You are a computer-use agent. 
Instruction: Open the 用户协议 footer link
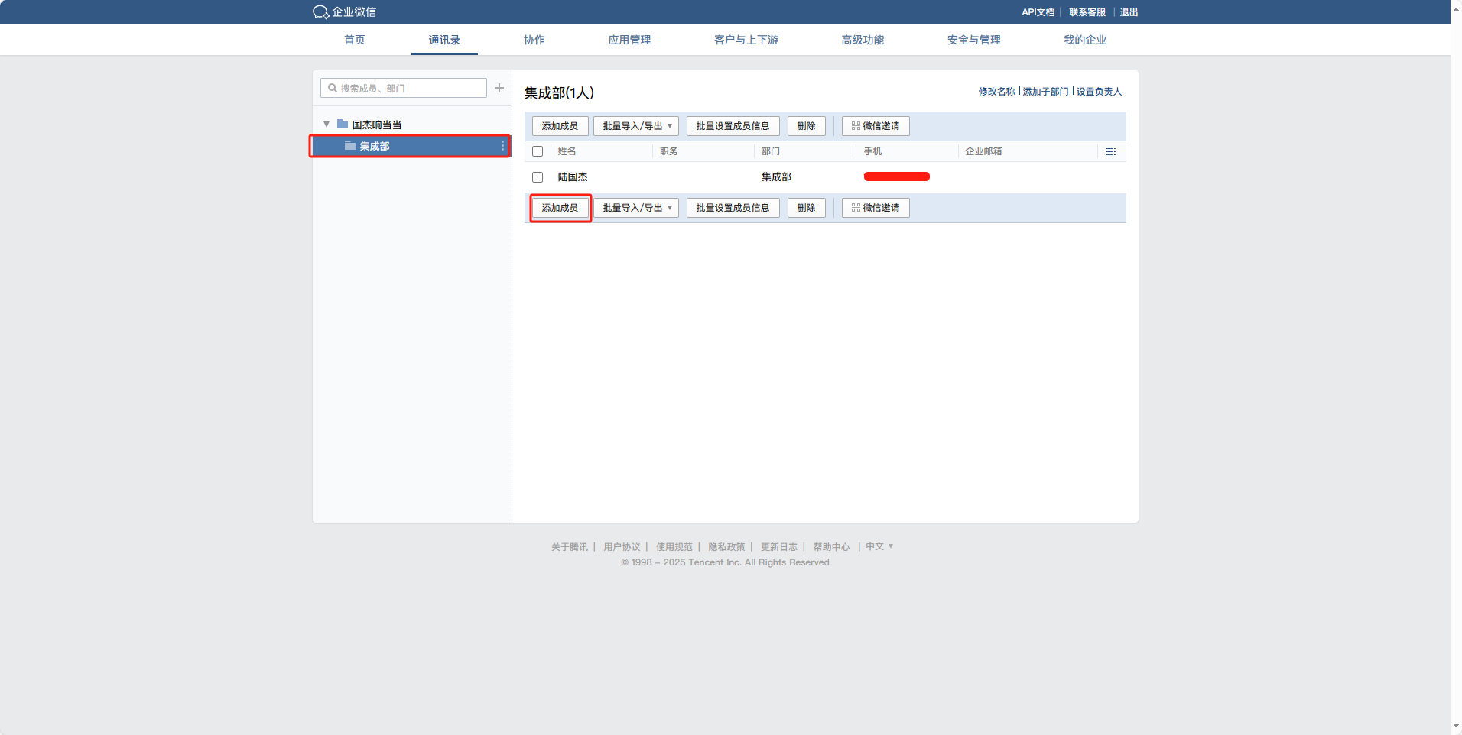(x=622, y=547)
